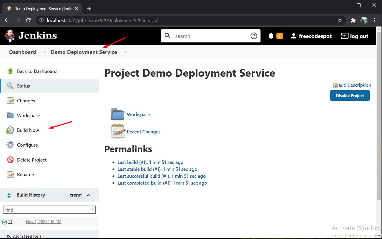The image size is (382, 239).
Task: Click the Back to Dashboard green arrow icon
Action: [x=10, y=71]
